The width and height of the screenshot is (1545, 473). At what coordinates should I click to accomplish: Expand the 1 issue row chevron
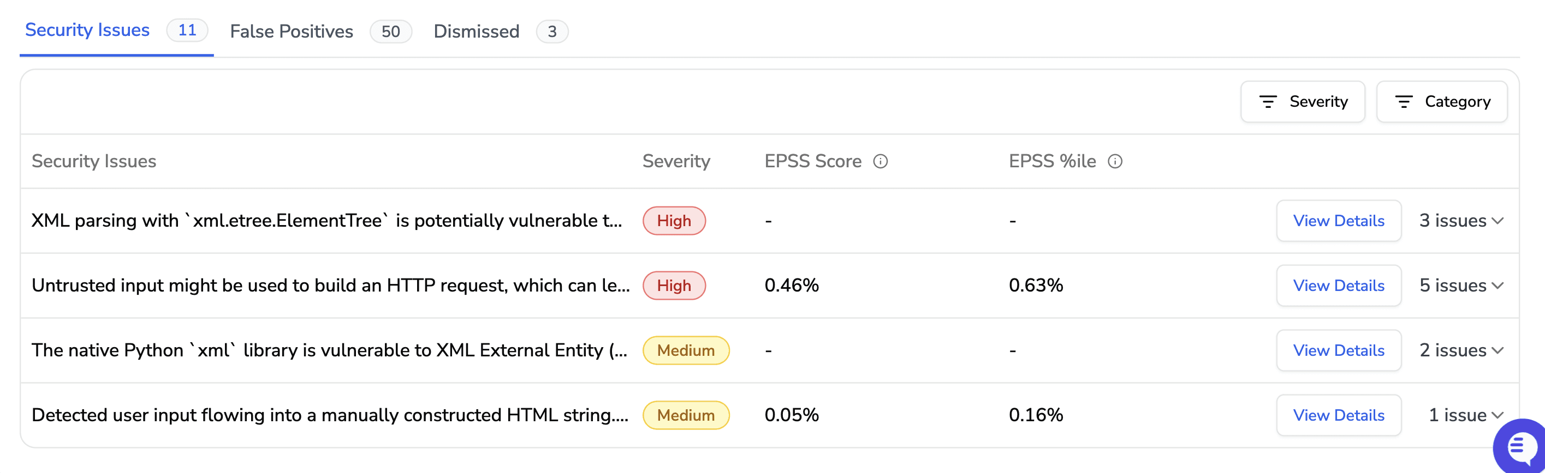[1498, 415]
